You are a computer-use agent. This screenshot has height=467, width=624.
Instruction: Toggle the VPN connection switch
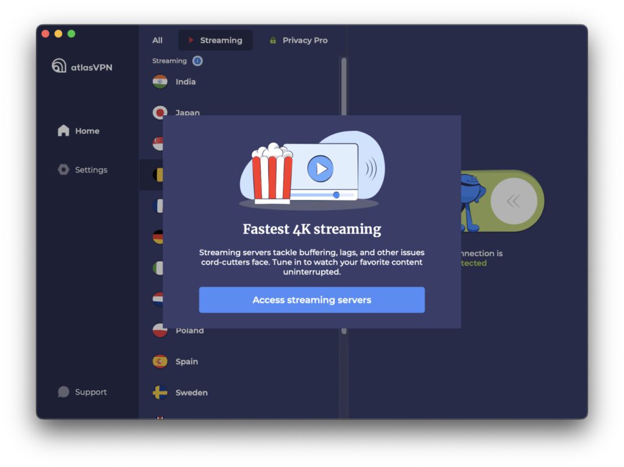[x=514, y=201]
